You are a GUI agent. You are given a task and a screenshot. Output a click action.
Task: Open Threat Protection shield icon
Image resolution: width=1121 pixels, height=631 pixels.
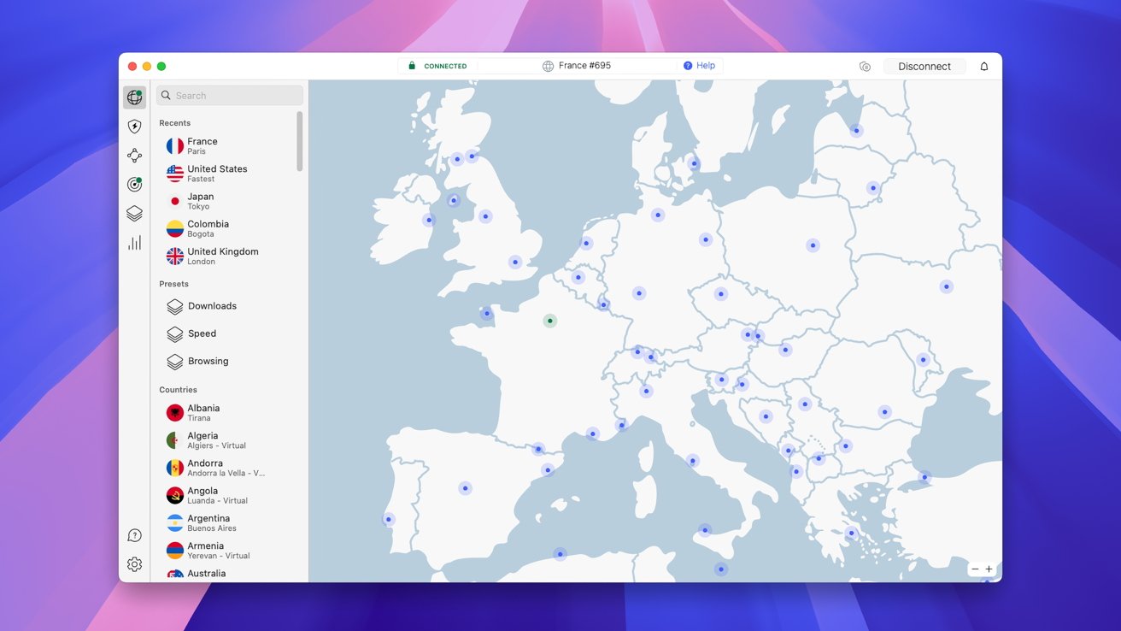[134, 127]
